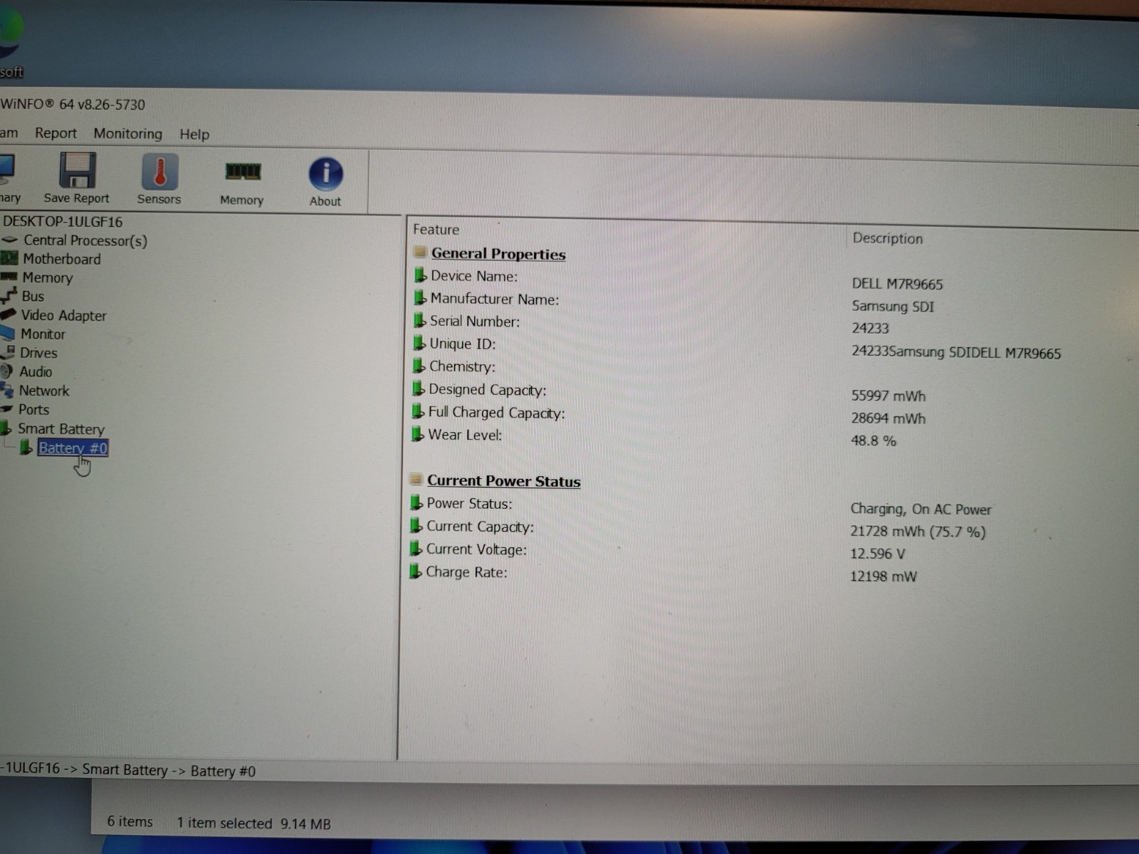
Task: Click the Smart Battery -> Battery #0 status path
Action: pos(169,771)
